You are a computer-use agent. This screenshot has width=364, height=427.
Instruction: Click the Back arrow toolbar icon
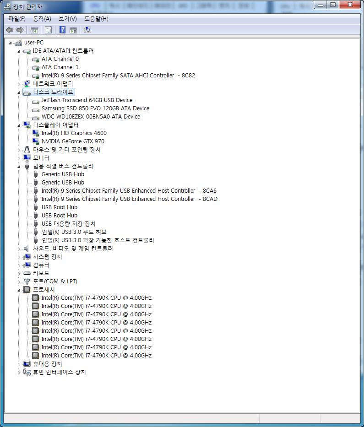point(10,30)
